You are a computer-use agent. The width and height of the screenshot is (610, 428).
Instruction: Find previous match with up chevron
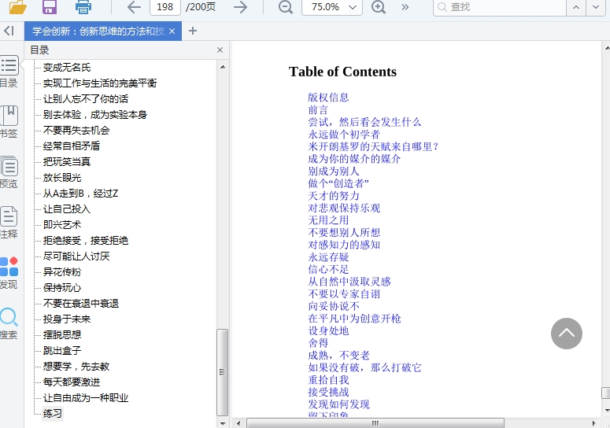576,7
